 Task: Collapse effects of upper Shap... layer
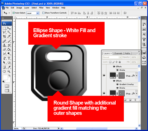click(x=137, y=76)
